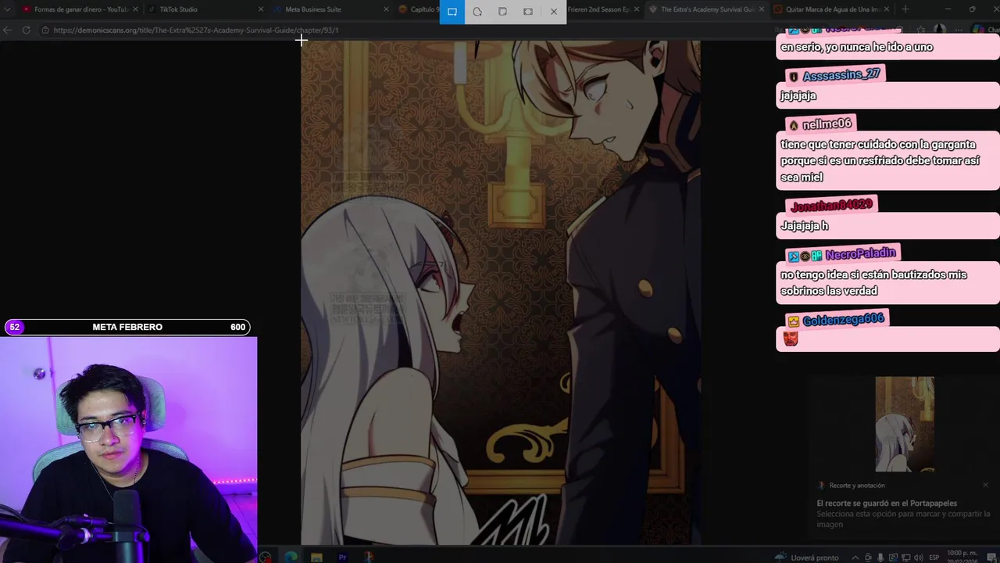Open volume control speaker icon
The image size is (1000, 563).
pos(918,558)
